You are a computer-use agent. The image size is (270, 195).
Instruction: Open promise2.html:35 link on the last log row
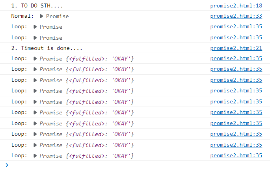236,156
